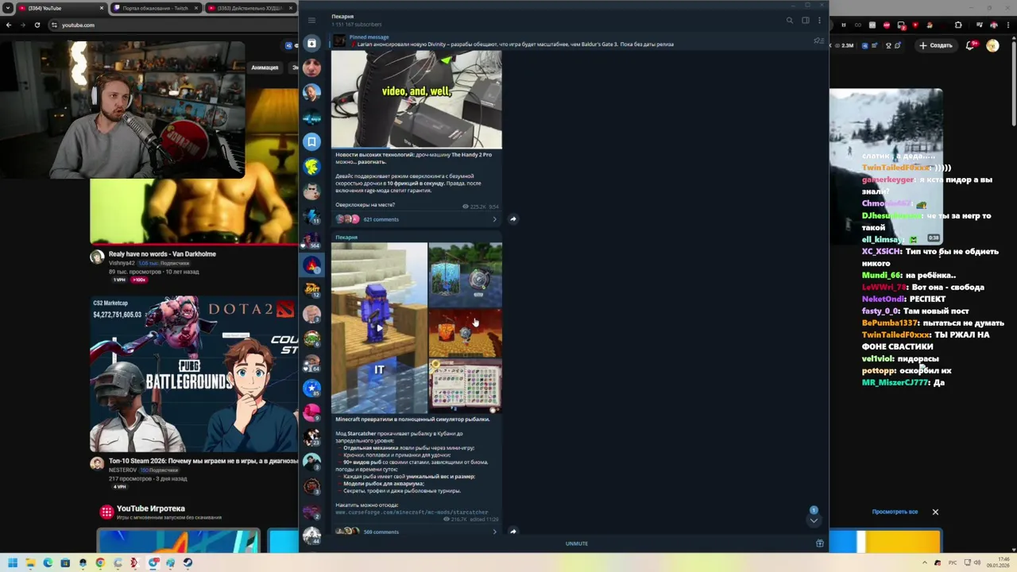The height and width of the screenshot is (572, 1017).
Task: Expand 621 comments chevron
Action: click(x=494, y=219)
